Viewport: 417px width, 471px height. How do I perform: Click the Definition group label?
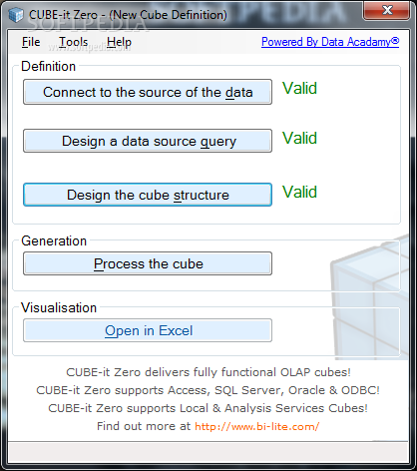click(x=49, y=67)
